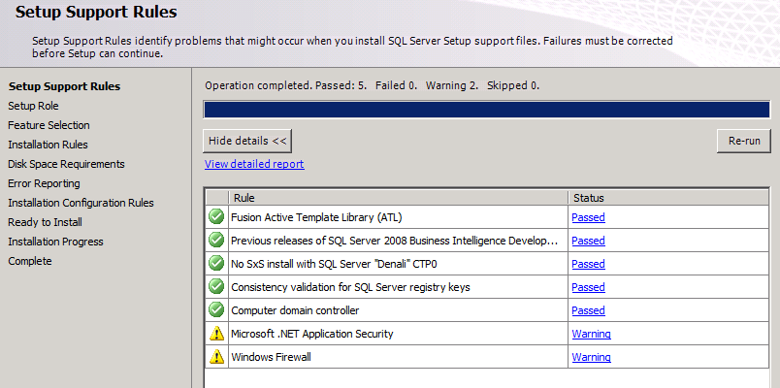Open Warning link for .NET Application Security

click(x=591, y=334)
